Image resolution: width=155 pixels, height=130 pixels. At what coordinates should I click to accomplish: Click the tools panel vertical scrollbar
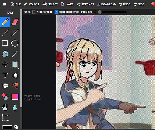[21, 58]
